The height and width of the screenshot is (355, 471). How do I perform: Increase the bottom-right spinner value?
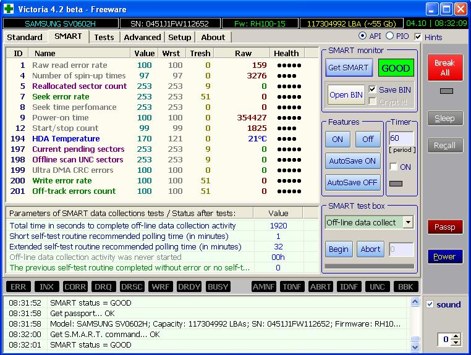click(x=456, y=336)
